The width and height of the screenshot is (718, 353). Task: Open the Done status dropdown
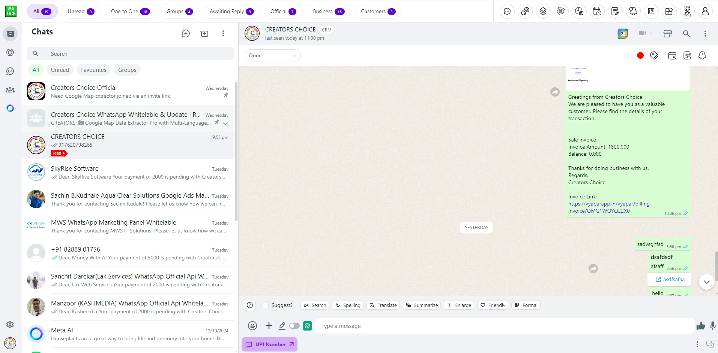tap(272, 55)
